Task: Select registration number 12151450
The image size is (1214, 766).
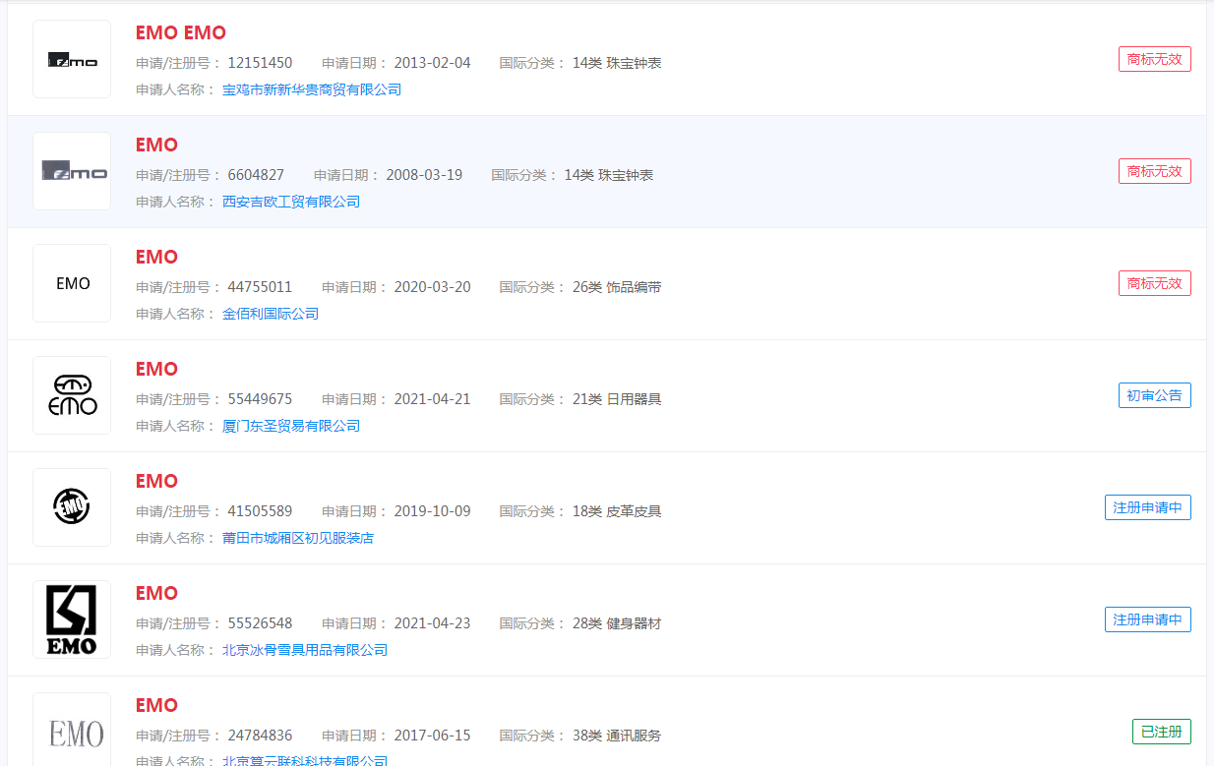Action: (260, 63)
